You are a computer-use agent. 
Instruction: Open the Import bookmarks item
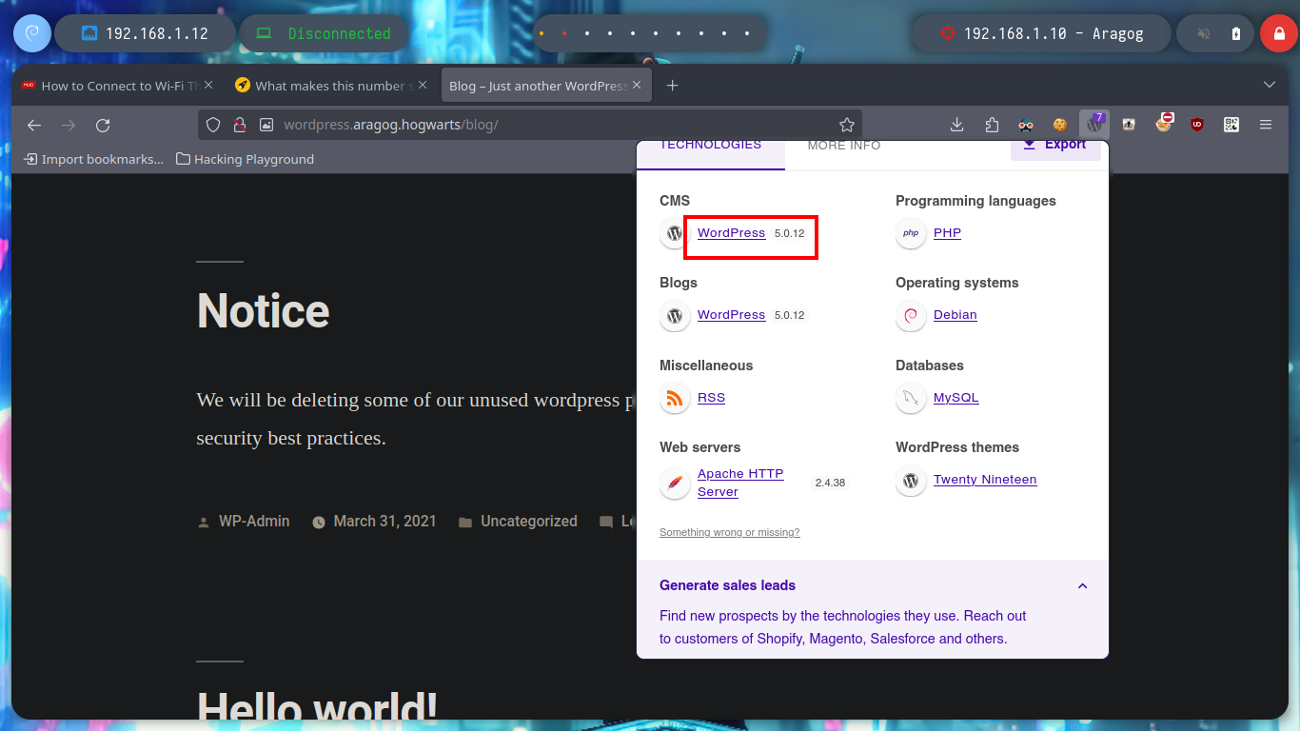coord(93,159)
